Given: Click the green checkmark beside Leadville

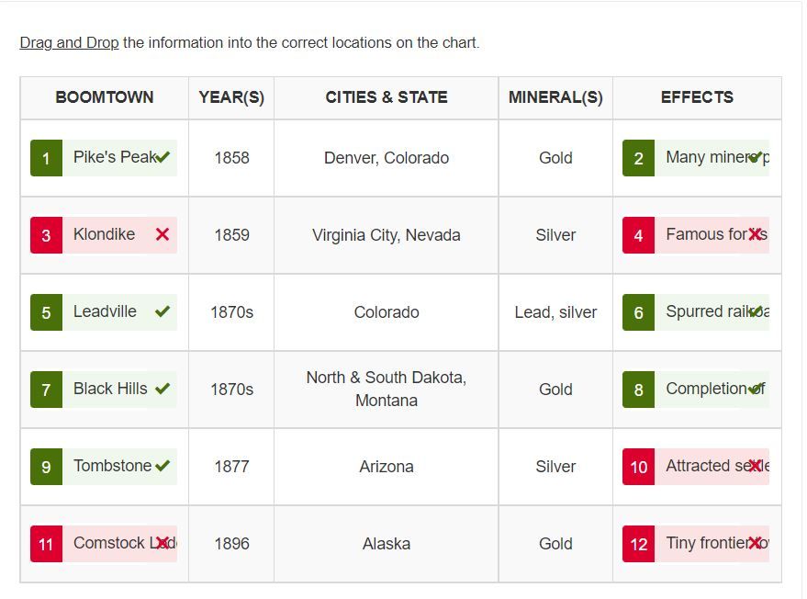Looking at the screenshot, I should [163, 311].
